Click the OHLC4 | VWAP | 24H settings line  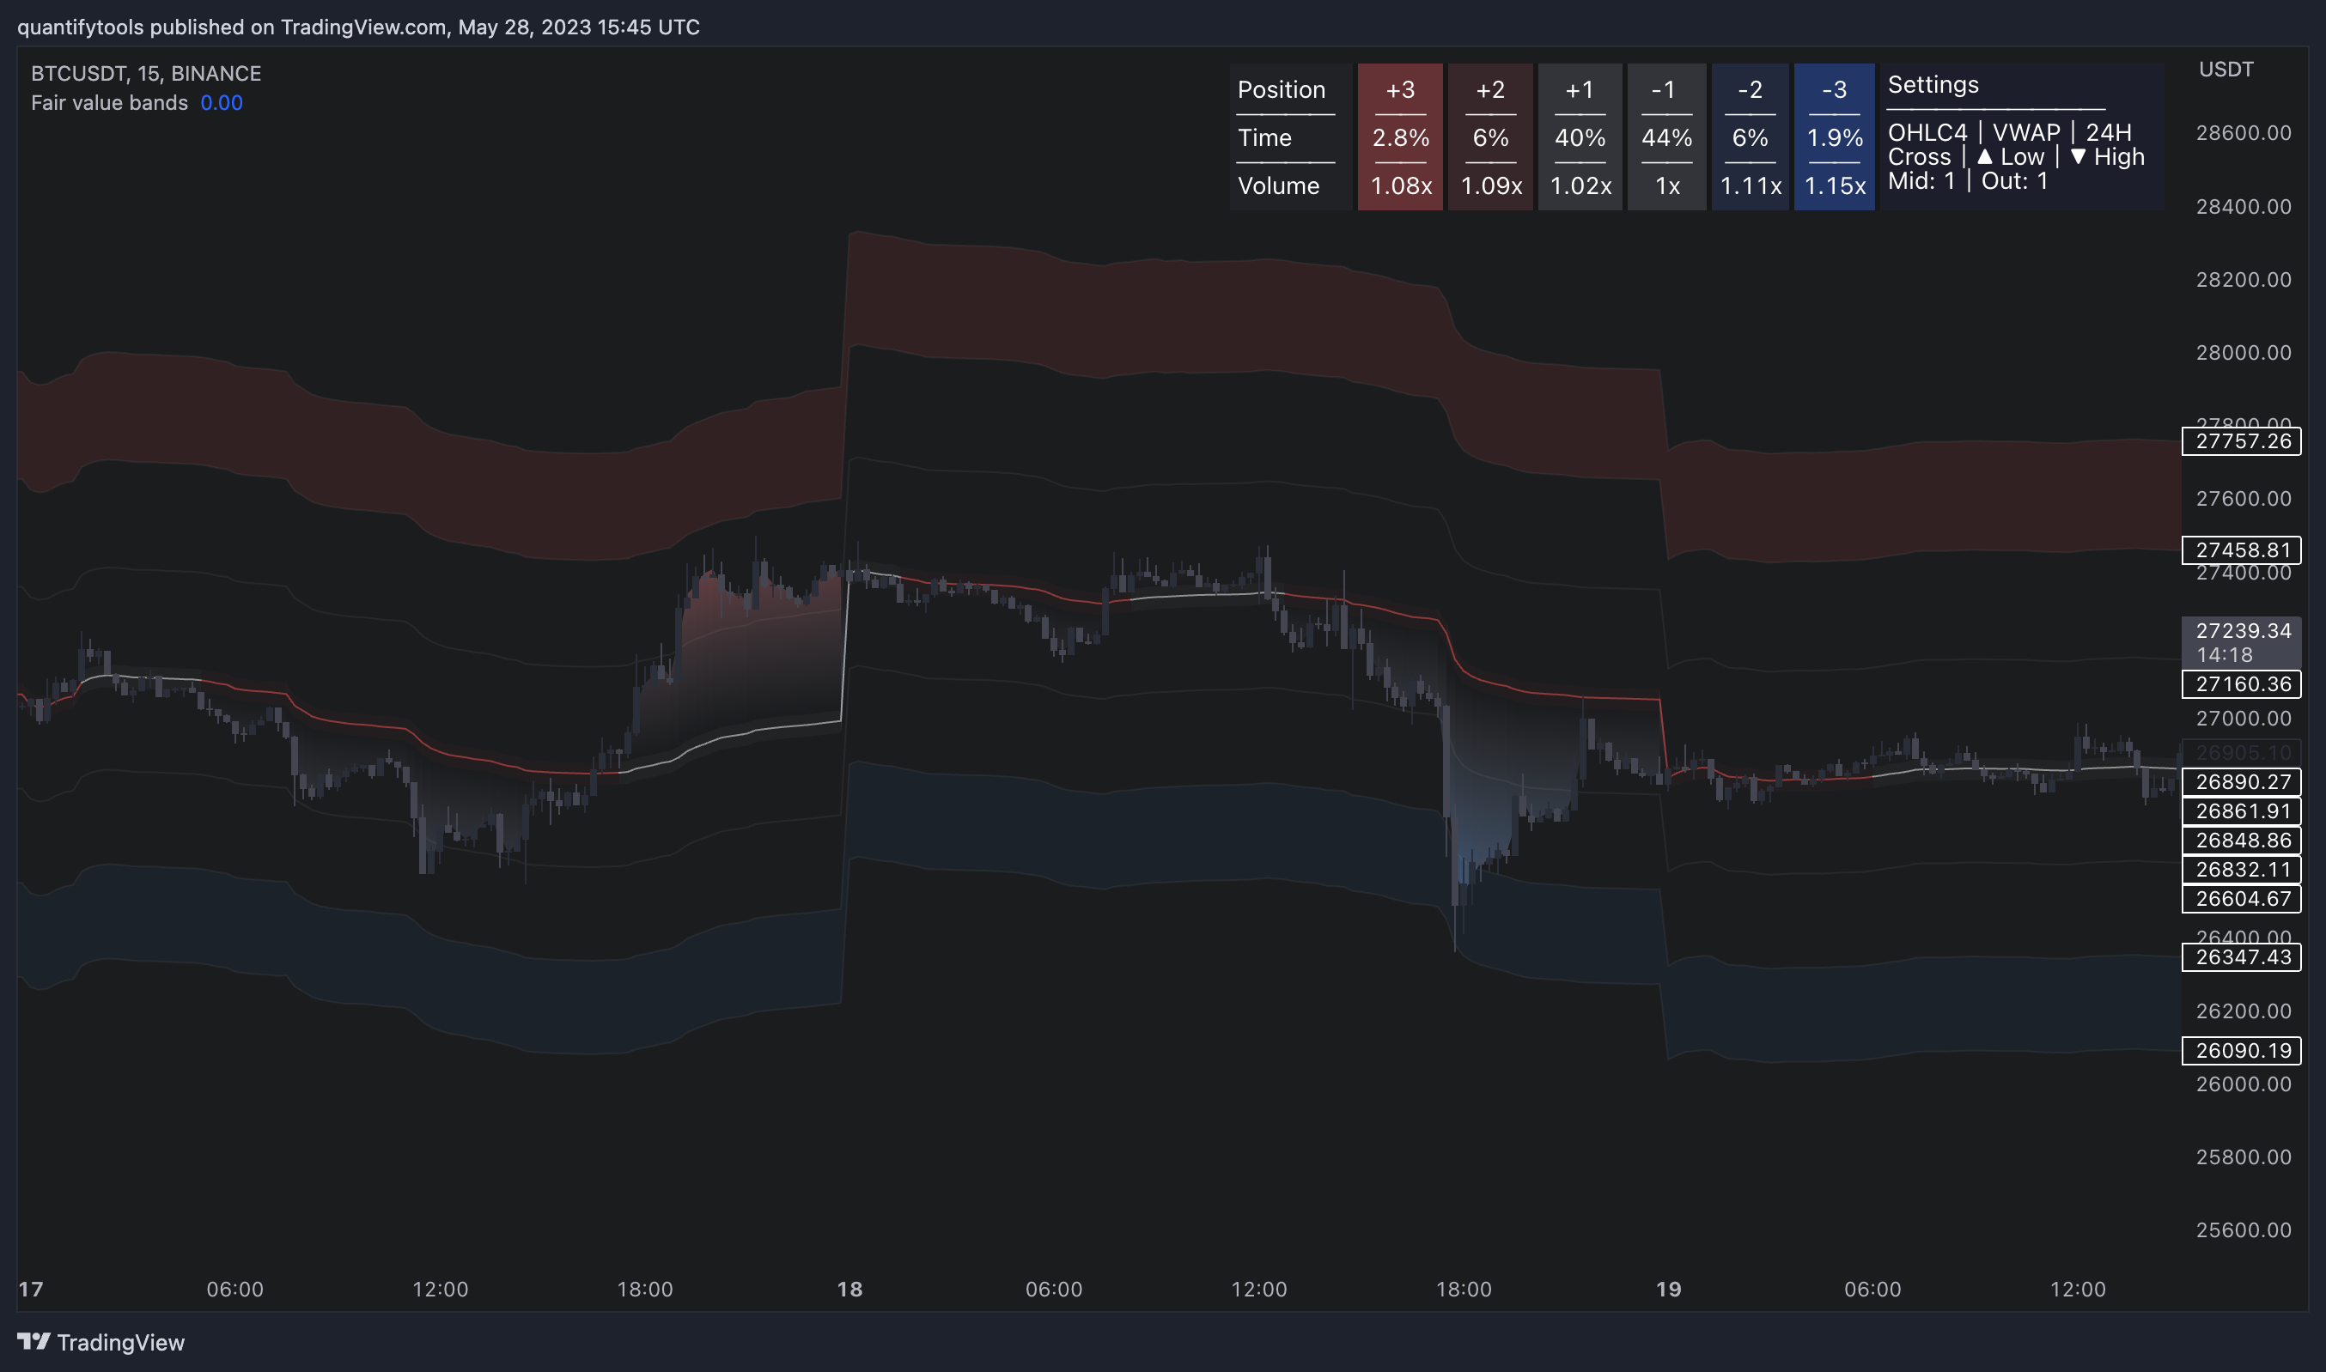(x=2009, y=132)
